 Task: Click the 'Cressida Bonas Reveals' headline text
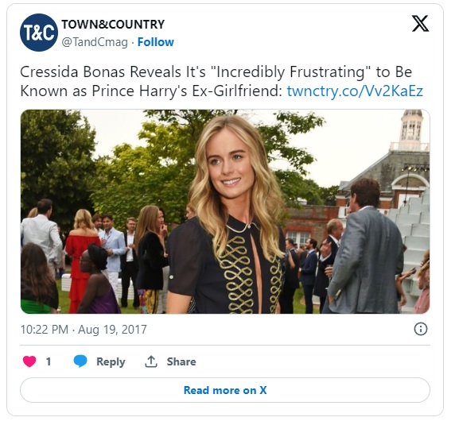pyautogui.click(x=101, y=72)
